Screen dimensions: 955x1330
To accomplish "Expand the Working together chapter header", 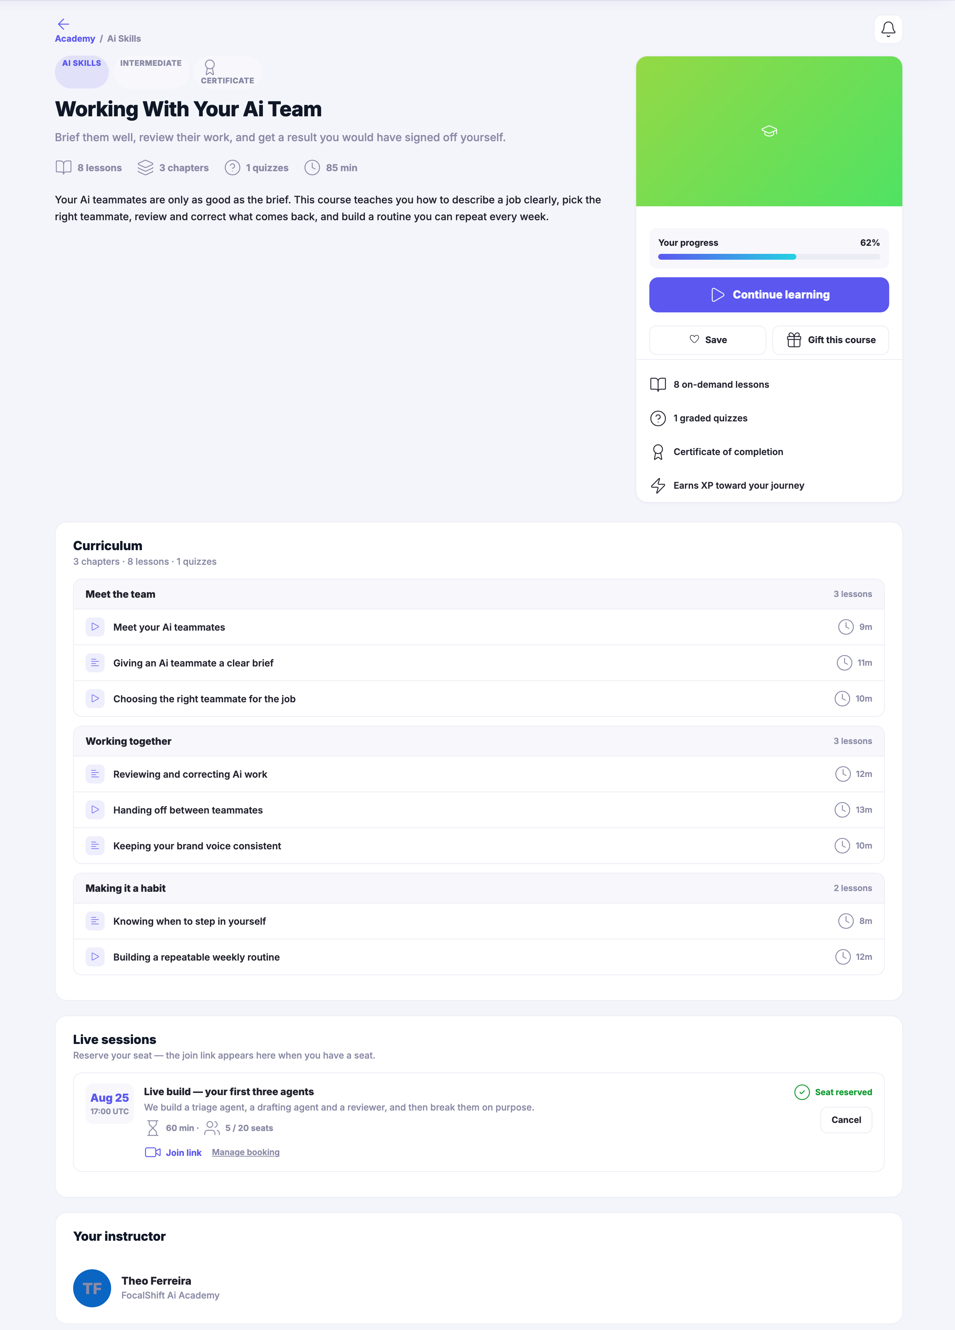I will click(x=478, y=741).
